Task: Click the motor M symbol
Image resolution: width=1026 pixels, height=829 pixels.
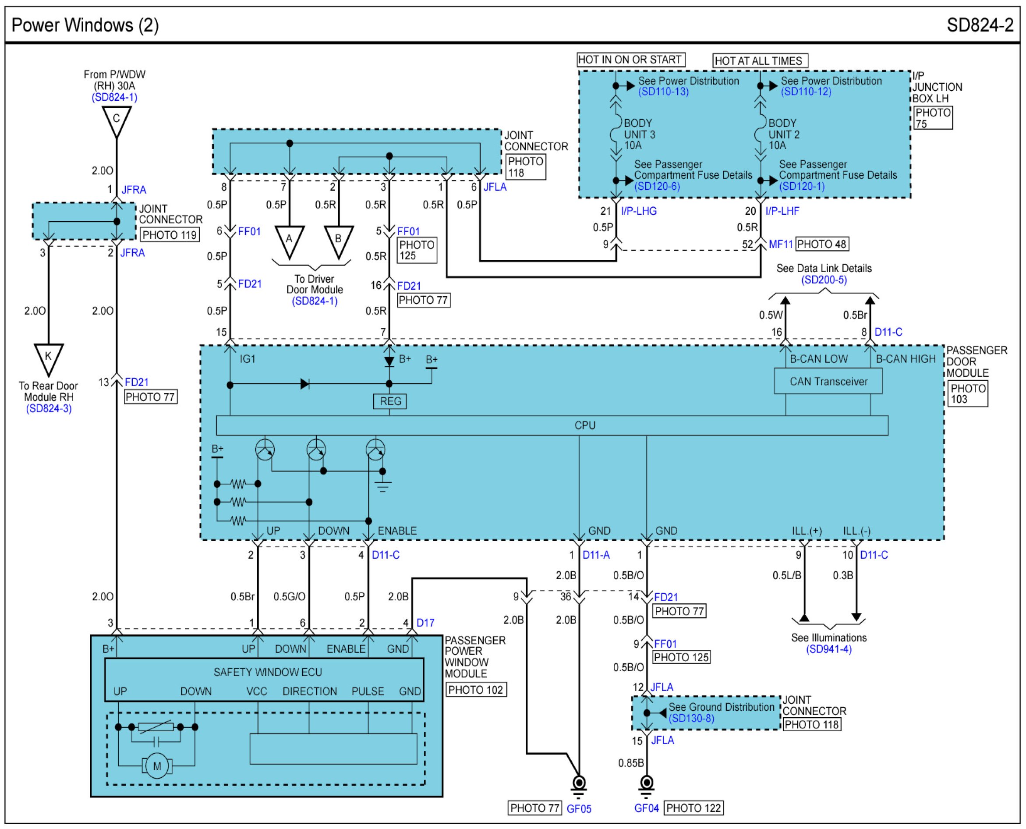Action: (156, 766)
